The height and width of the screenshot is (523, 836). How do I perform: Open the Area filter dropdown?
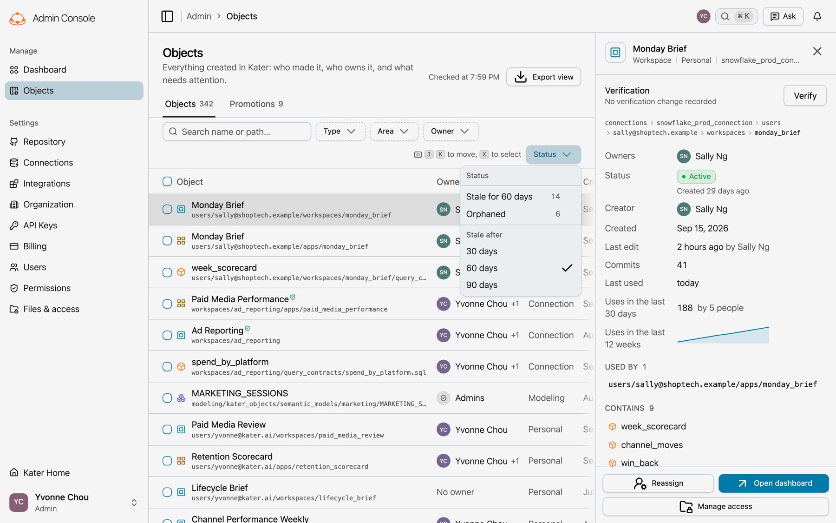pyautogui.click(x=394, y=132)
